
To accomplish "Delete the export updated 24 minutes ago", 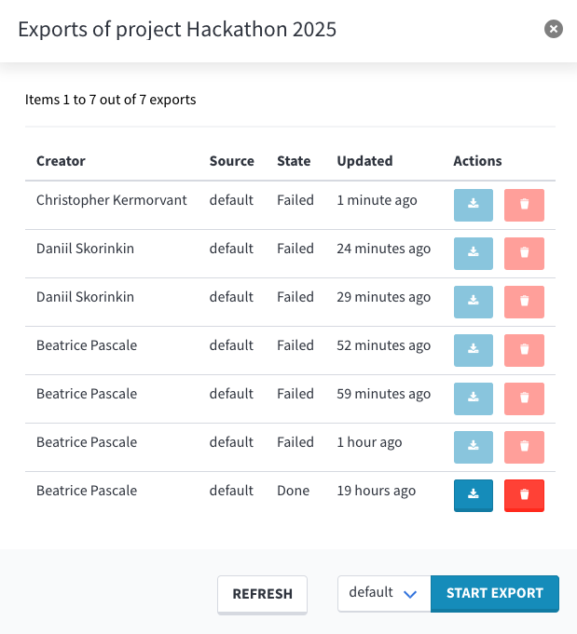I will [x=524, y=253].
